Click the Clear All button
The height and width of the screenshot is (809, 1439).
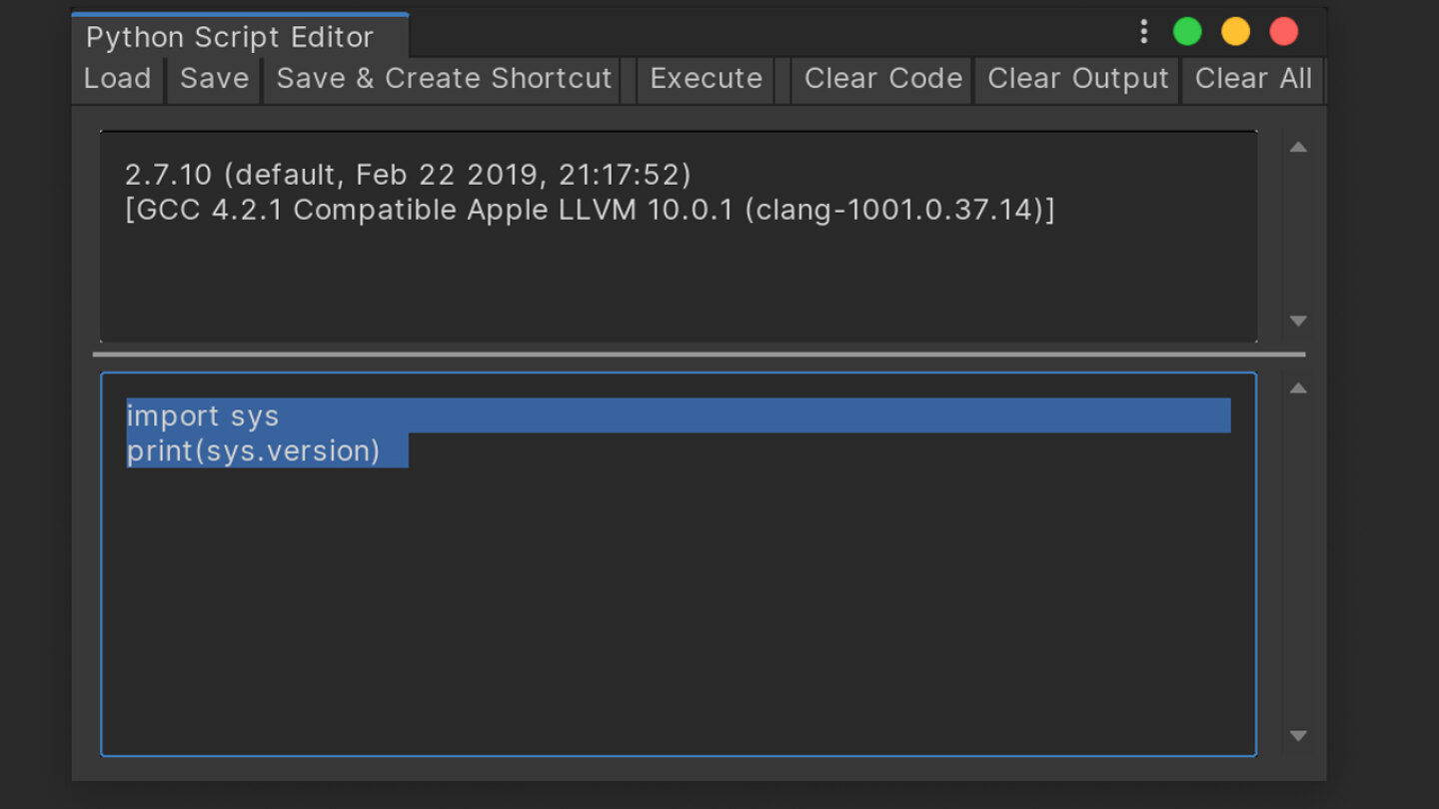pos(1253,79)
